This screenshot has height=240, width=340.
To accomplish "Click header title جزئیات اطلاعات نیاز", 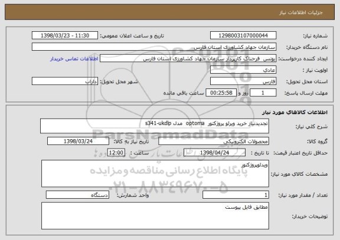I will [301, 12].
